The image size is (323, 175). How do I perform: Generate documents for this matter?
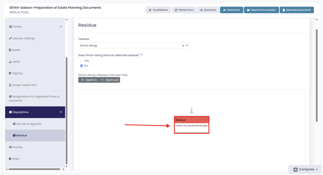(296, 10)
